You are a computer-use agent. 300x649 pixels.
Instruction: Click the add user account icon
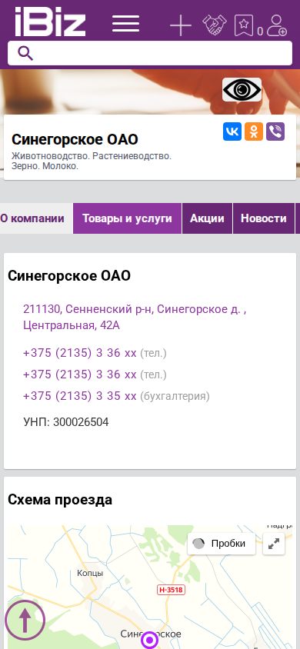coord(276,25)
